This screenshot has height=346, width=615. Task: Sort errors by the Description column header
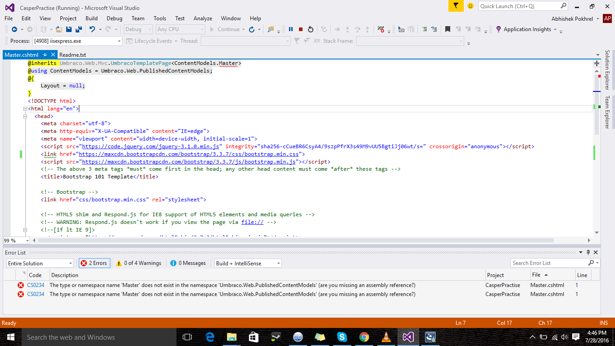[267, 275]
